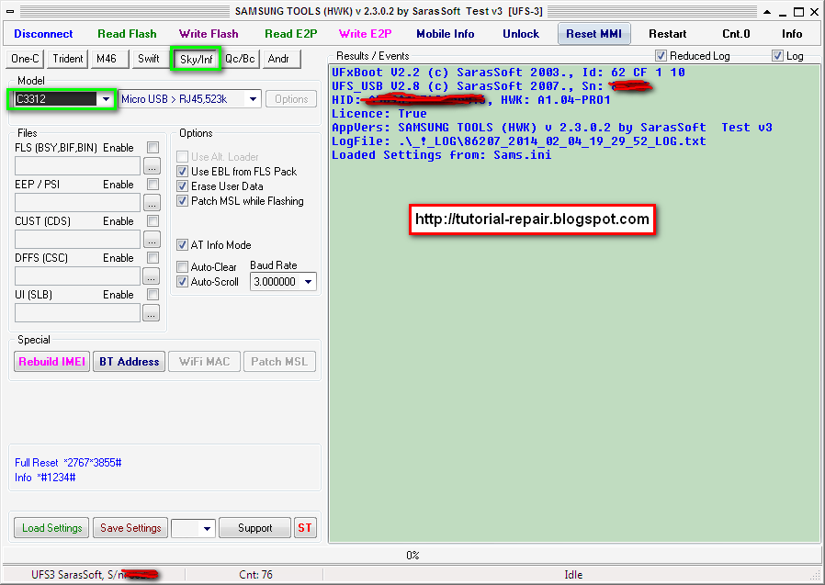The height and width of the screenshot is (585, 825).
Task: Click the EEP / PSI file path field
Action: 77,203
